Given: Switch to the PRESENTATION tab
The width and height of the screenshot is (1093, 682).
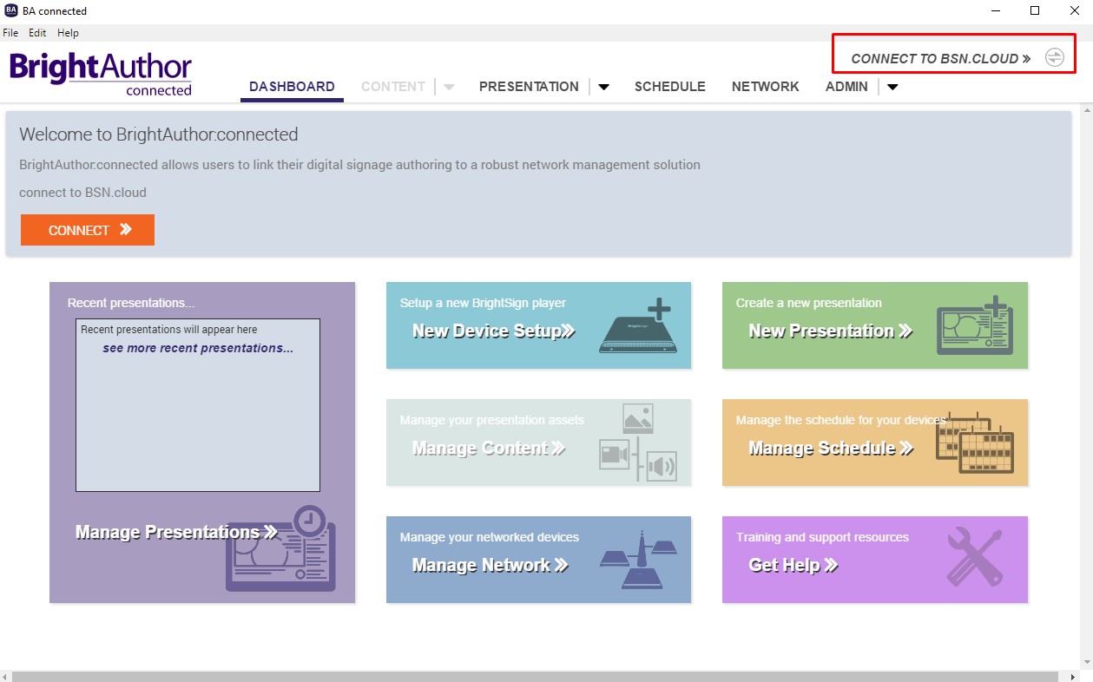Looking at the screenshot, I should tap(529, 87).
